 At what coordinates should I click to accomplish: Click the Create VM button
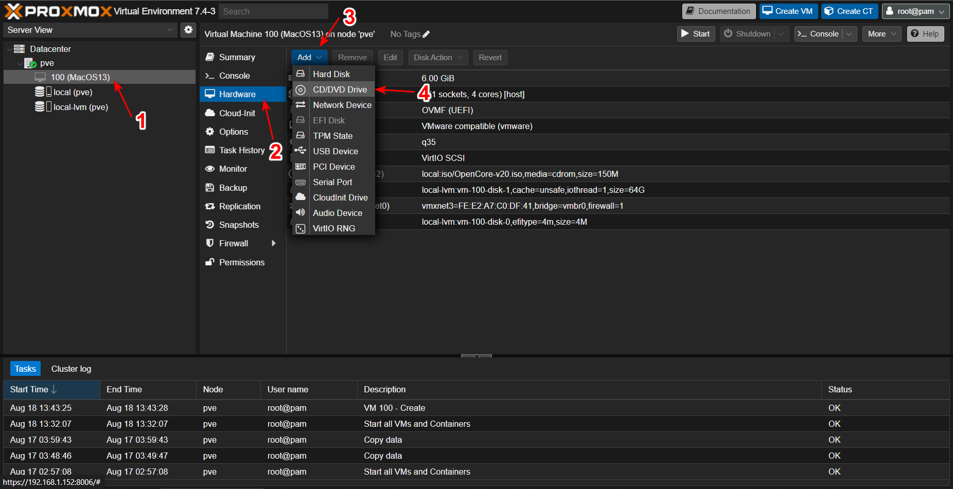pyautogui.click(x=788, y=11)
